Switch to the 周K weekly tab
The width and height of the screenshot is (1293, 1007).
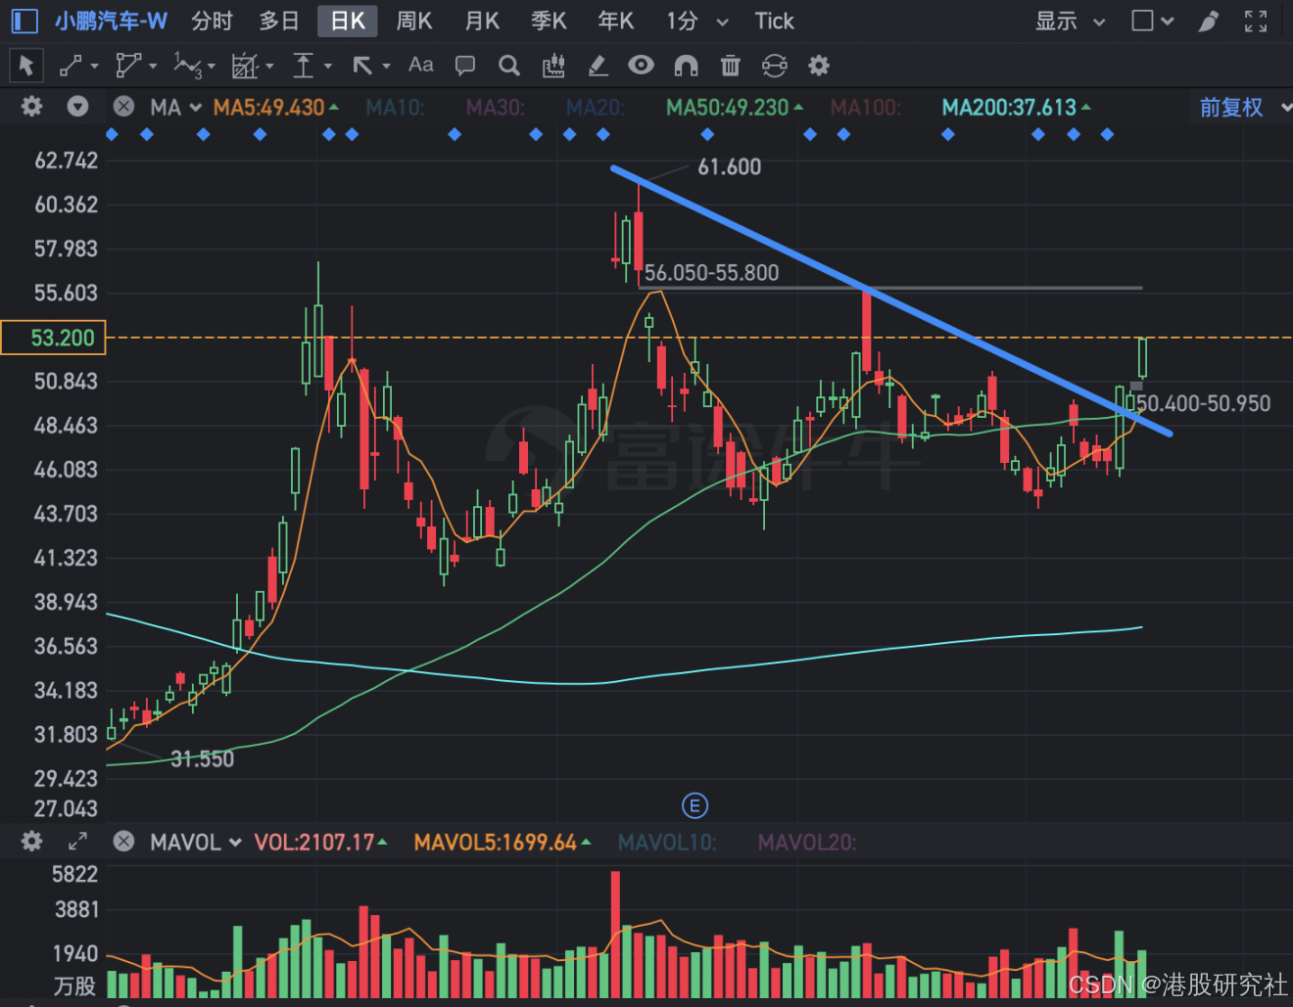414,21
